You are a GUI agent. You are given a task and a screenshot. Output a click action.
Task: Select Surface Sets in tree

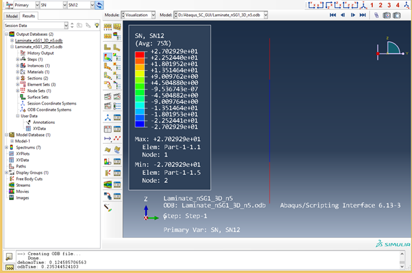(38, 97)
